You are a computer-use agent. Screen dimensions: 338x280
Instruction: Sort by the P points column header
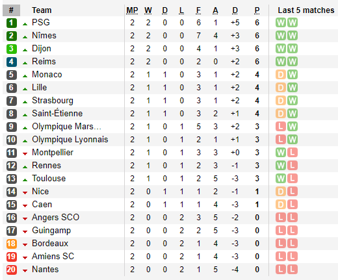click(x=257, y=10)
